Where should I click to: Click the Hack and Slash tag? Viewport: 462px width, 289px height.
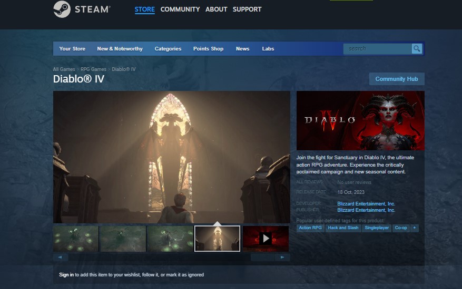point(343,228)
